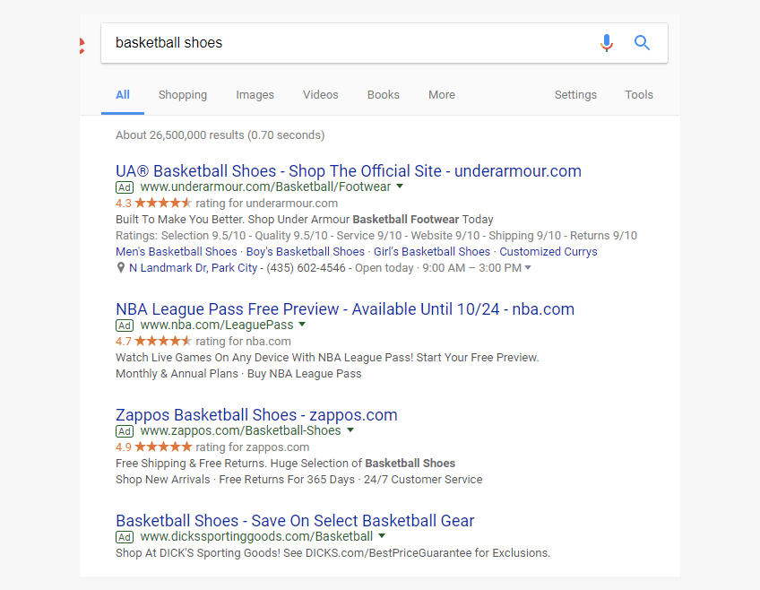Click the Girl's Basketball Shoes sitelink
The width and height of the screenshot is (760, 590).
click(x=432, y=252)
